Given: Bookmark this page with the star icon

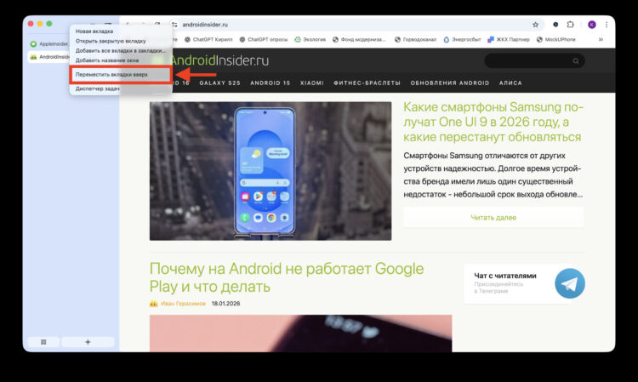Looking at the screenshot, I should tap(535, 25).
